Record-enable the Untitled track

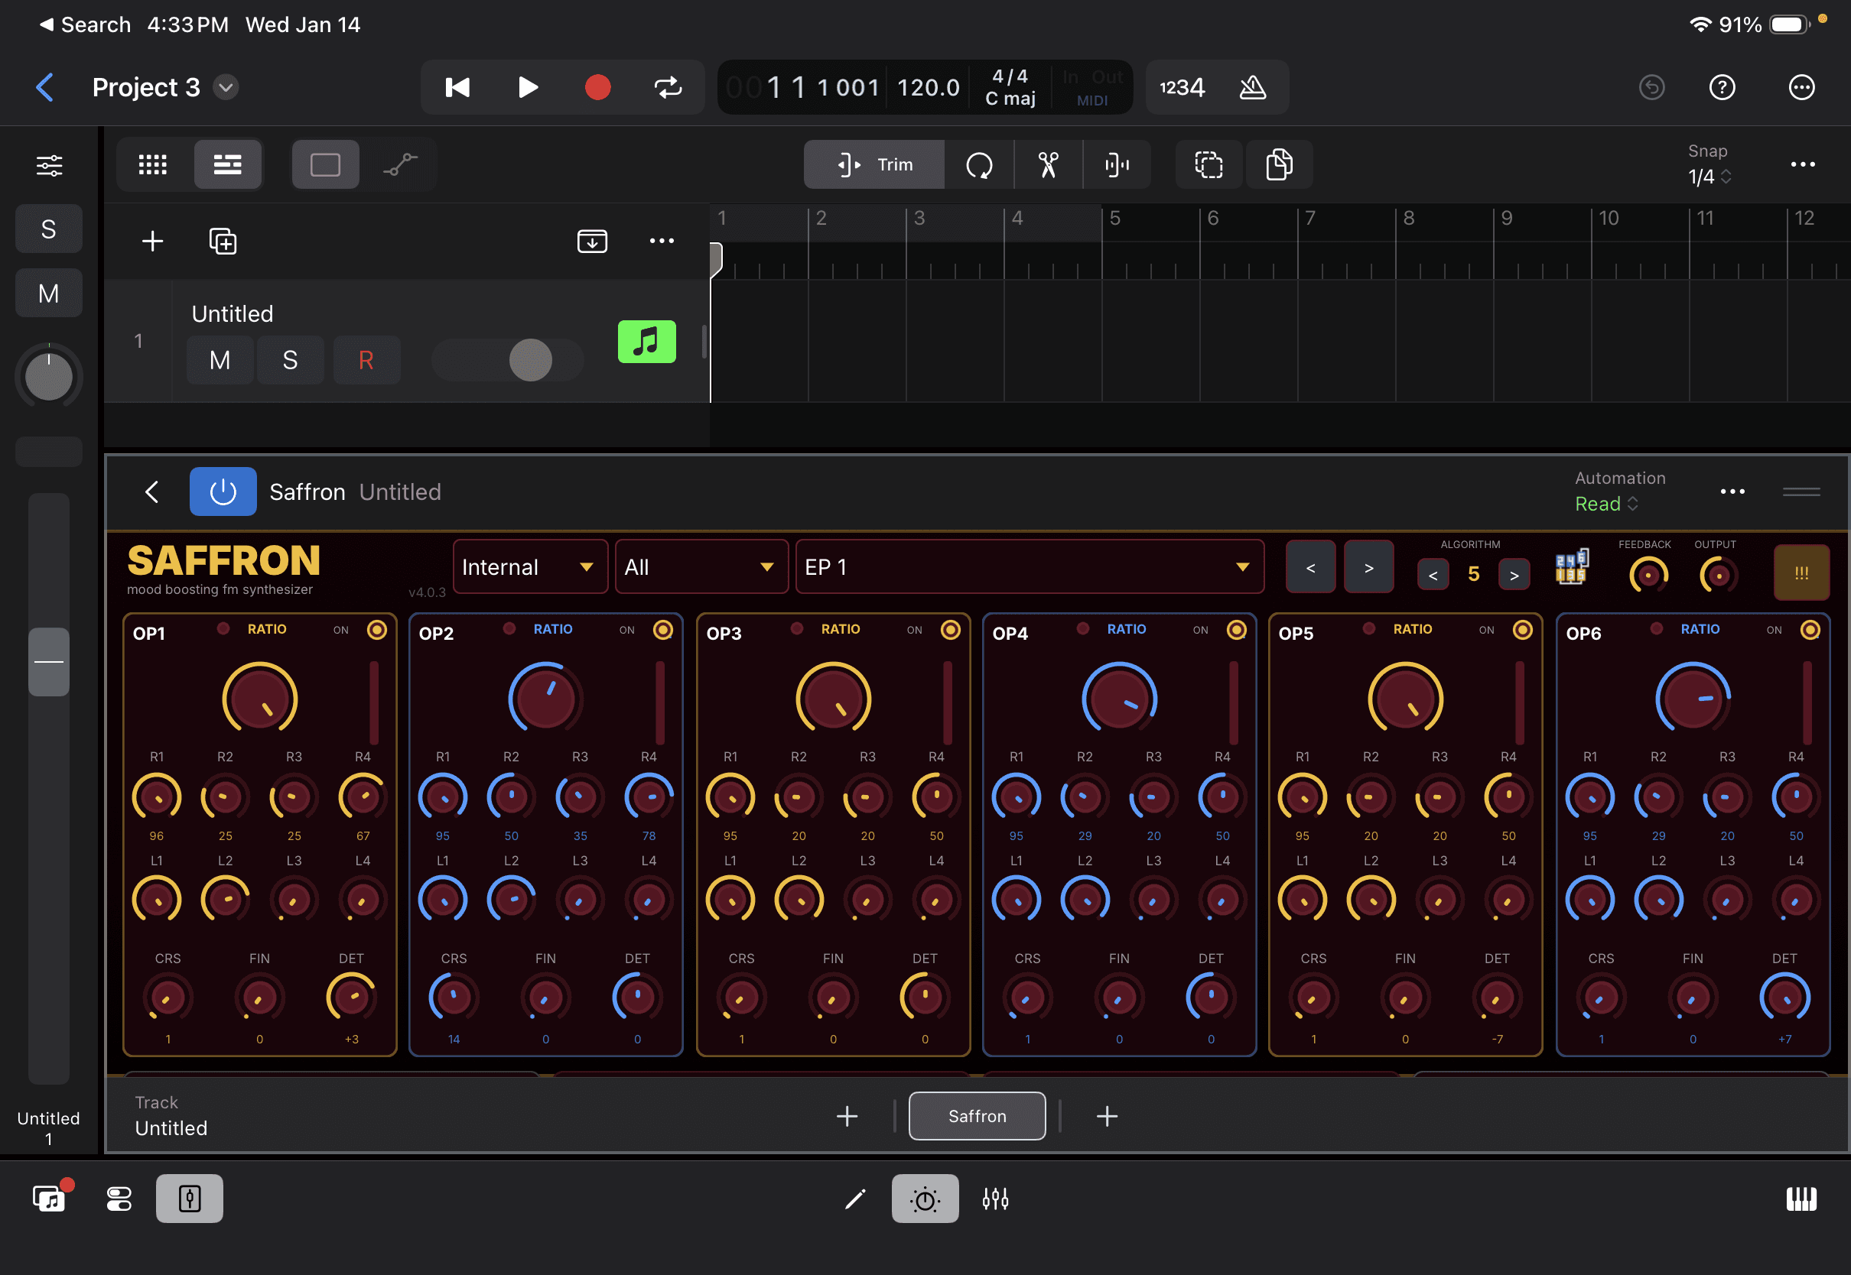tap(366, 360)
